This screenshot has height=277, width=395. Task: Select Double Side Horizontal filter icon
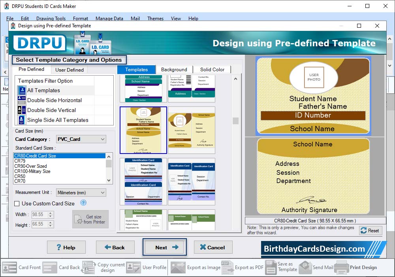tap(22, 100)
